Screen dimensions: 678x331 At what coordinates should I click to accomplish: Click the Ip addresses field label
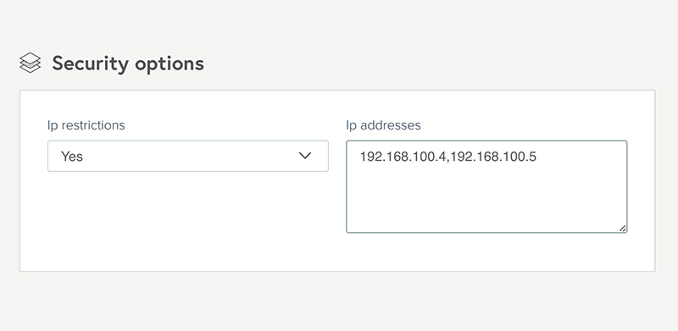pyautogui.click(x=383, y=125)
